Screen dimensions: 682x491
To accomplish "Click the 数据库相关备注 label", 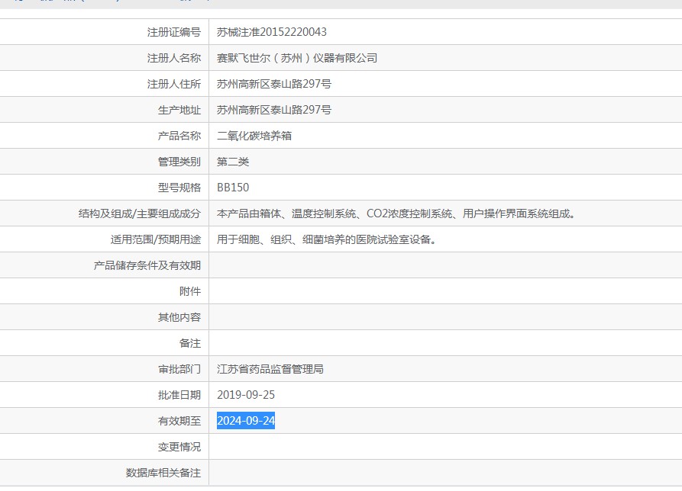I will point(163,473).
